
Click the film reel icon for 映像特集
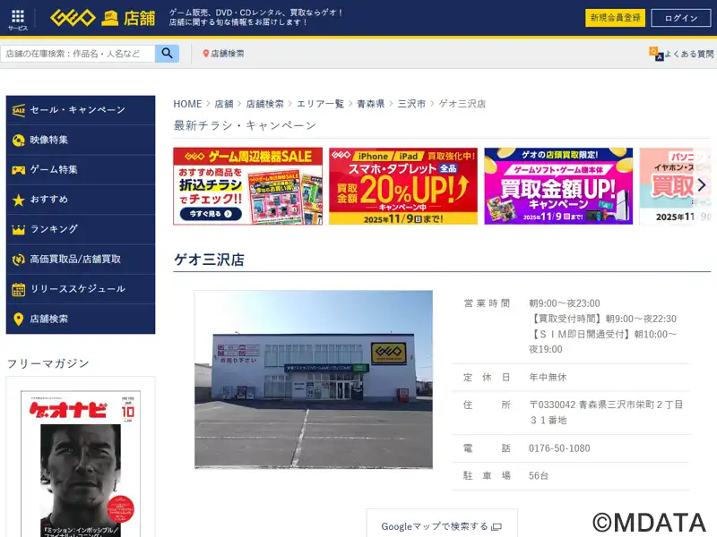pyautogui.click(x=18, y=141)
